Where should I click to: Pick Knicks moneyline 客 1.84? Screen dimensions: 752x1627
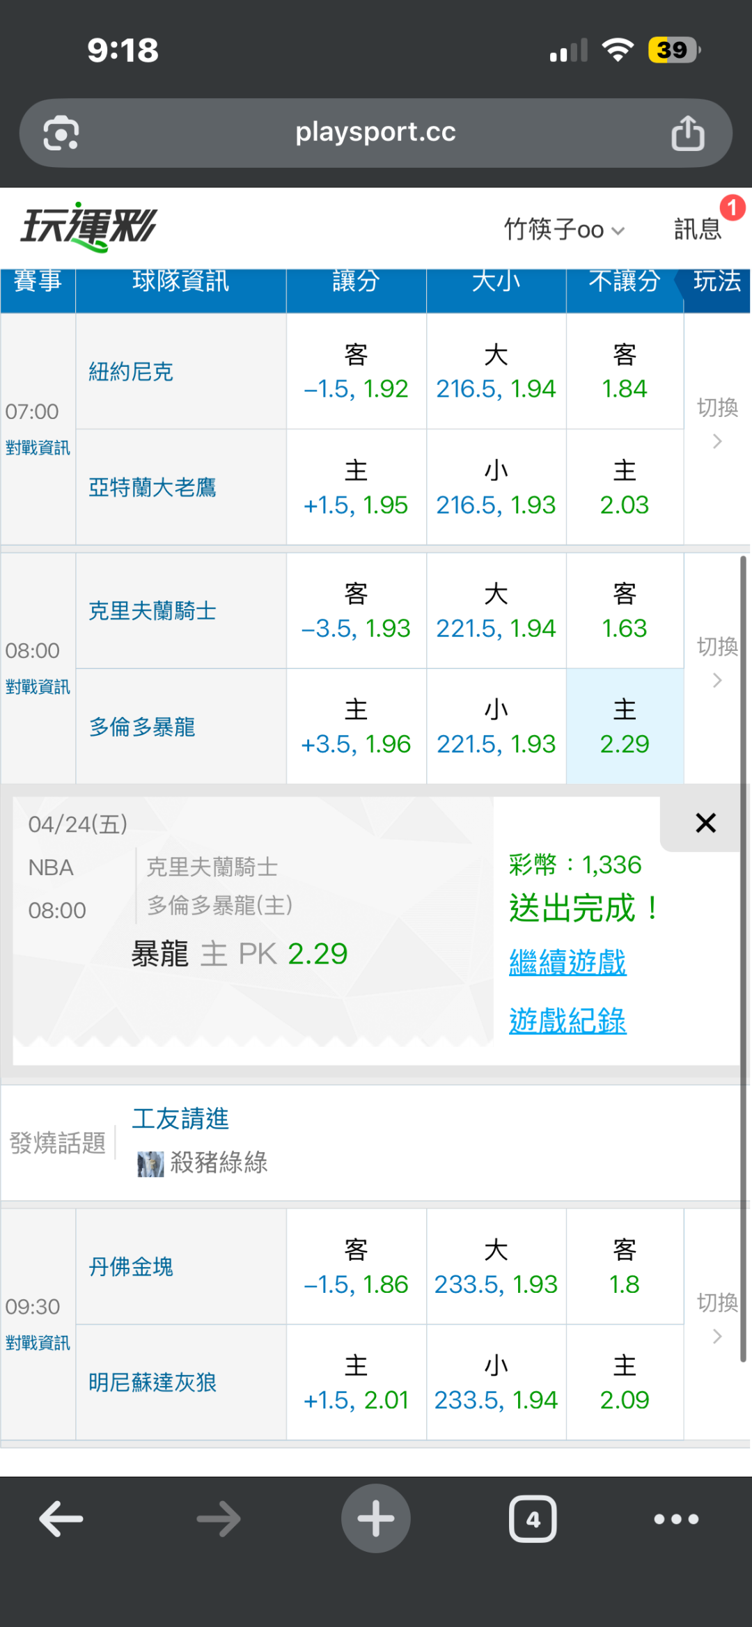click(625, 372)
